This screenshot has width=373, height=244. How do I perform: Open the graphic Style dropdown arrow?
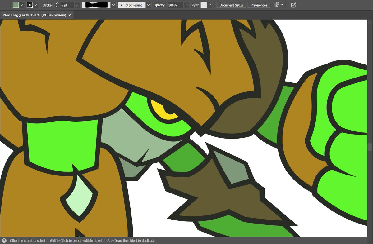(x=210, y=5)
